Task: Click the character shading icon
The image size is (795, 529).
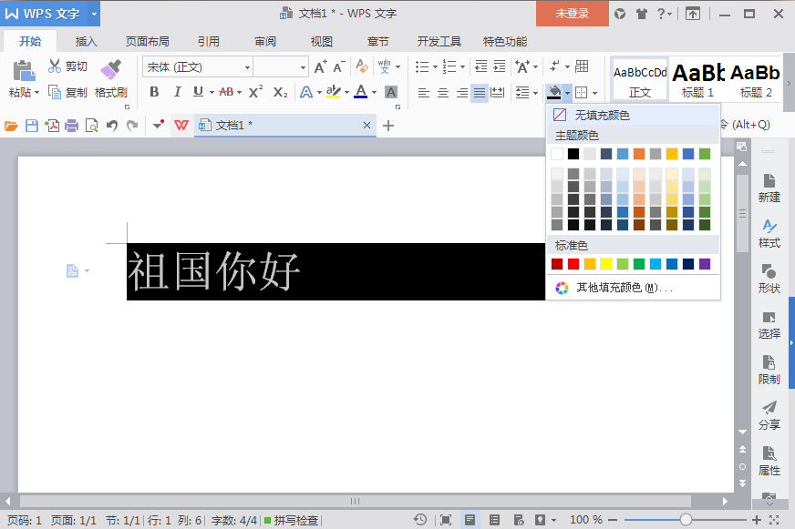Action: [x=391, y=92]
